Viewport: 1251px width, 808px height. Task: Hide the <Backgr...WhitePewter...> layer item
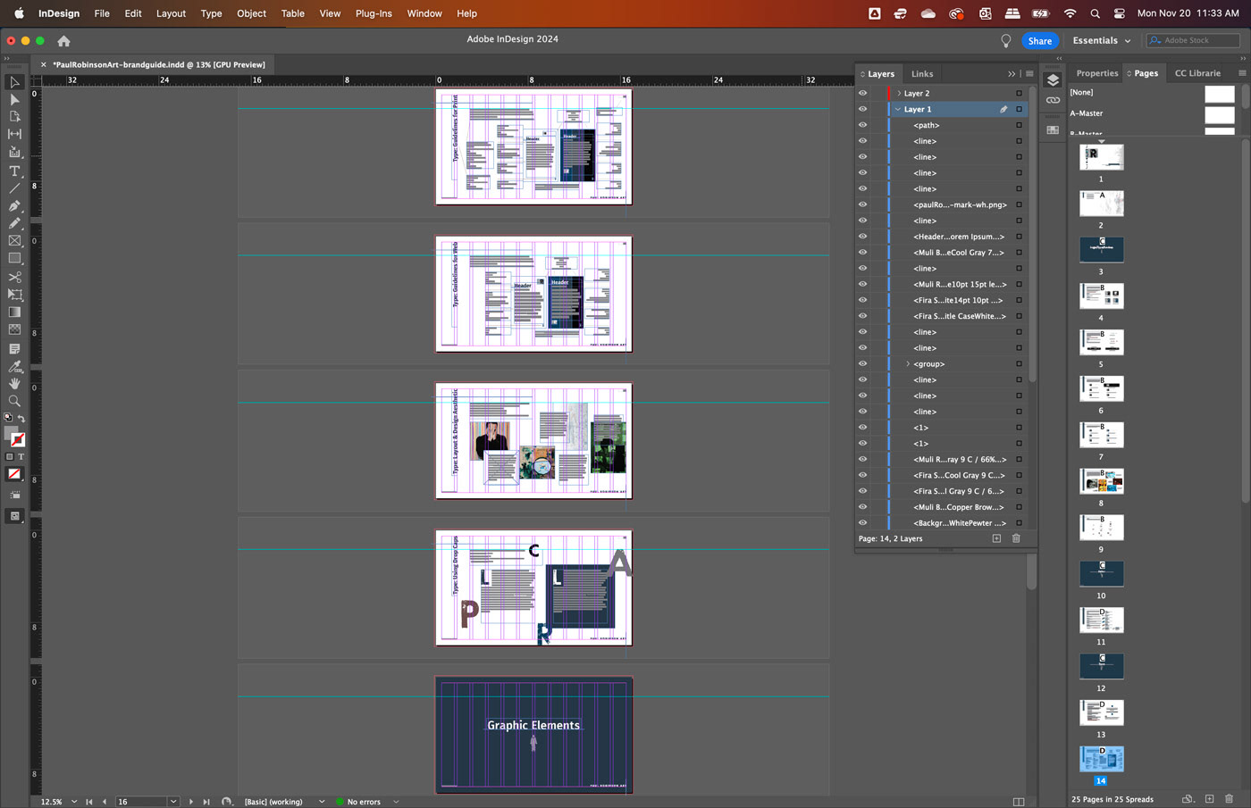click(862, 523)
